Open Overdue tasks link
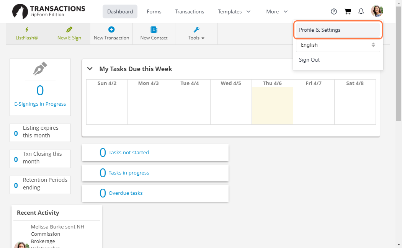 (126, 193)
